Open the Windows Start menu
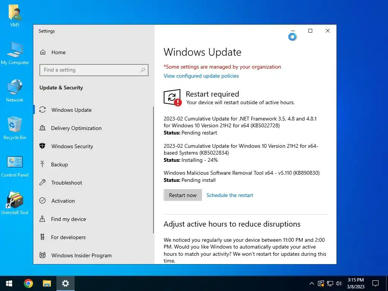Image resolution: width=388 pixels, height=291 pixels. [9, 283]
